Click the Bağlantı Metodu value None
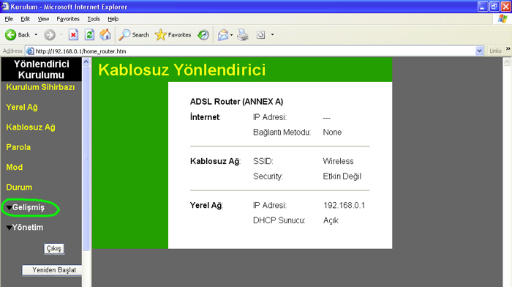Screen dimensions: 512x287 332,133
